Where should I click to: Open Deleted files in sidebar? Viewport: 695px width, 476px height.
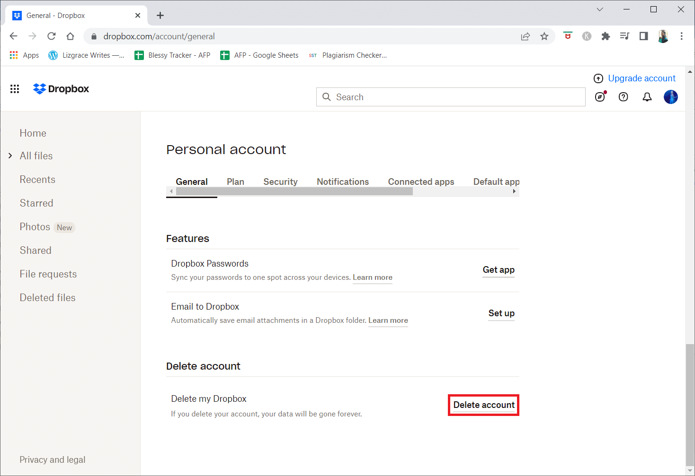pos(47,298)
